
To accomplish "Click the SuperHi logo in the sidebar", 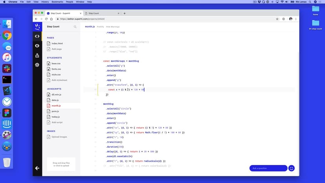I will click(x=37, y=26).
